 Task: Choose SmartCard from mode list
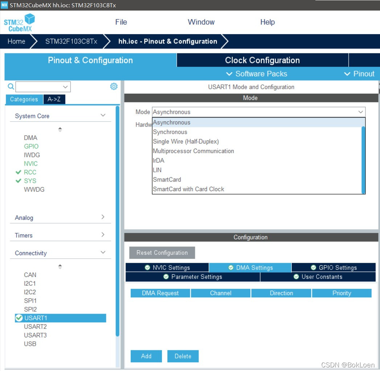pyautogui.click(x=257, y=180)
